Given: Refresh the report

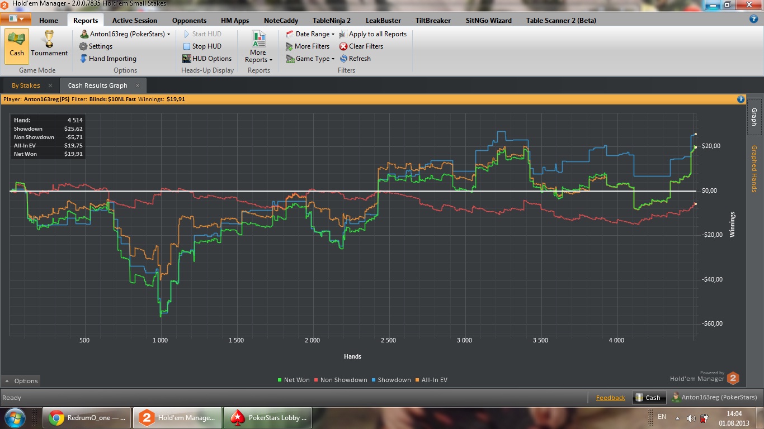Looking at the screenshot, I should (355, 59).
